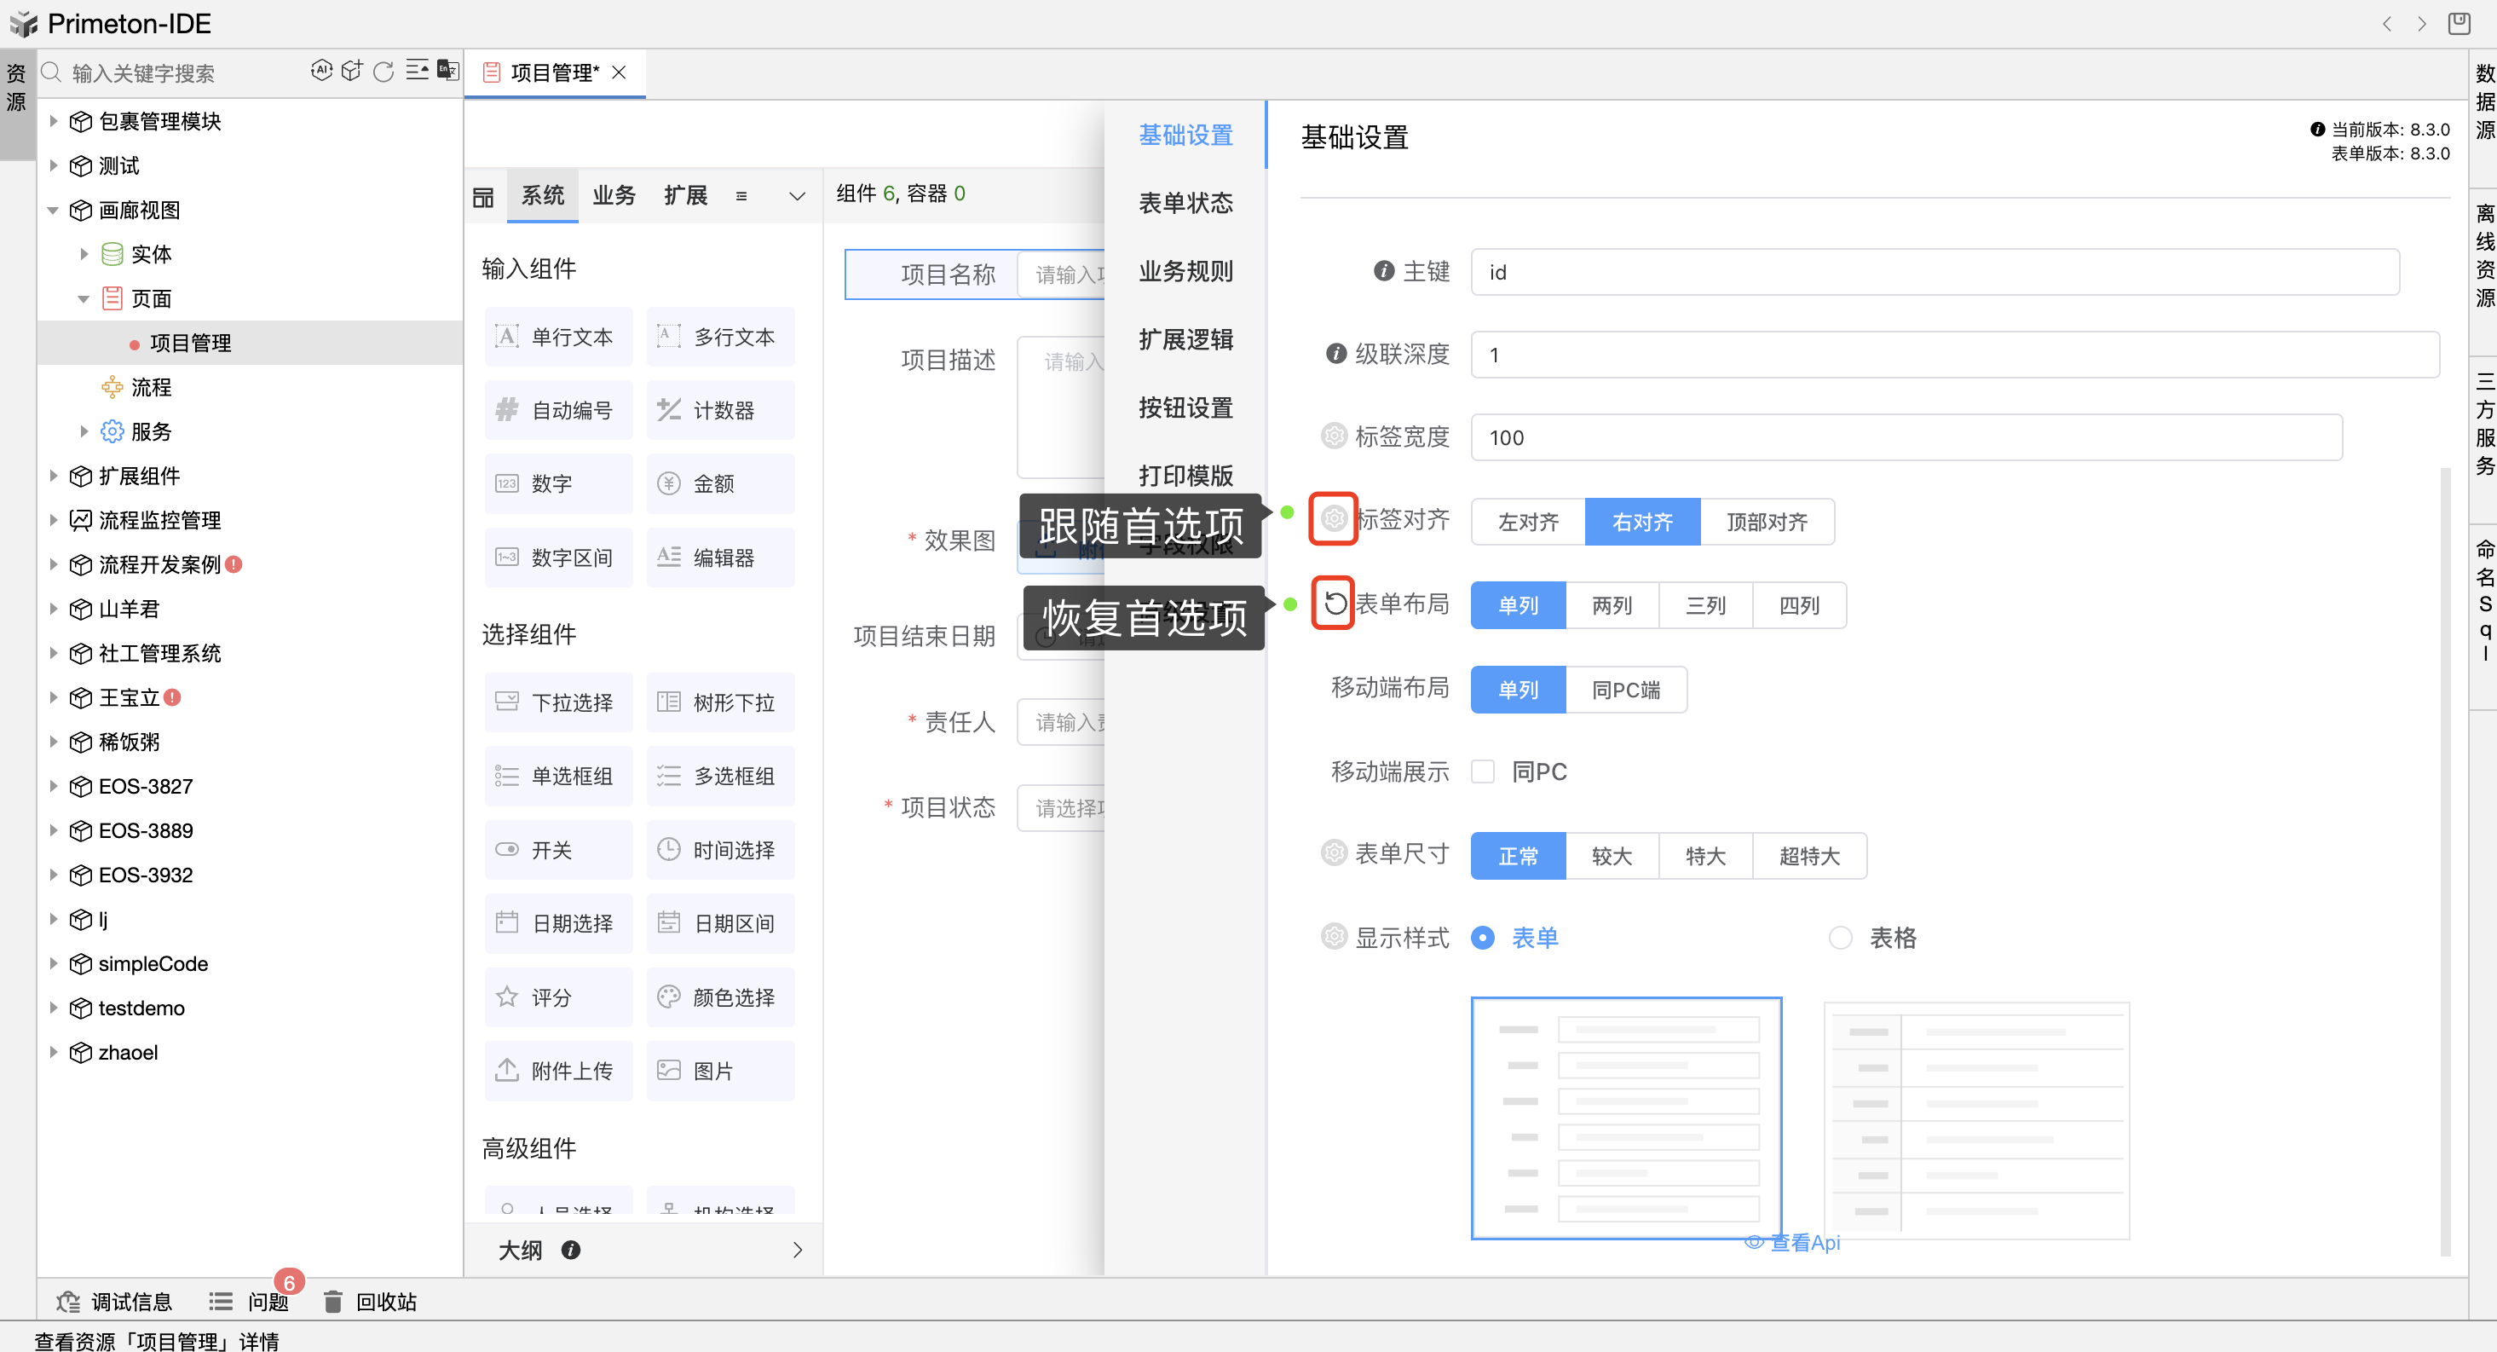The width and height of the screenshot is (2497, 1352).
Task: Refresh the resource tree
Action: (x=383, y=72)
